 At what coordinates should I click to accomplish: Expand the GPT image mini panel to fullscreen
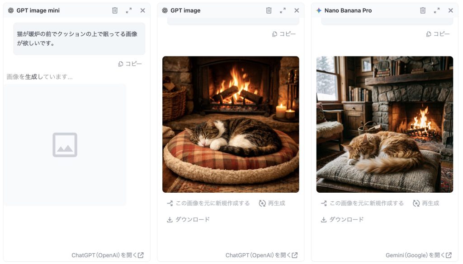[129, 11]
